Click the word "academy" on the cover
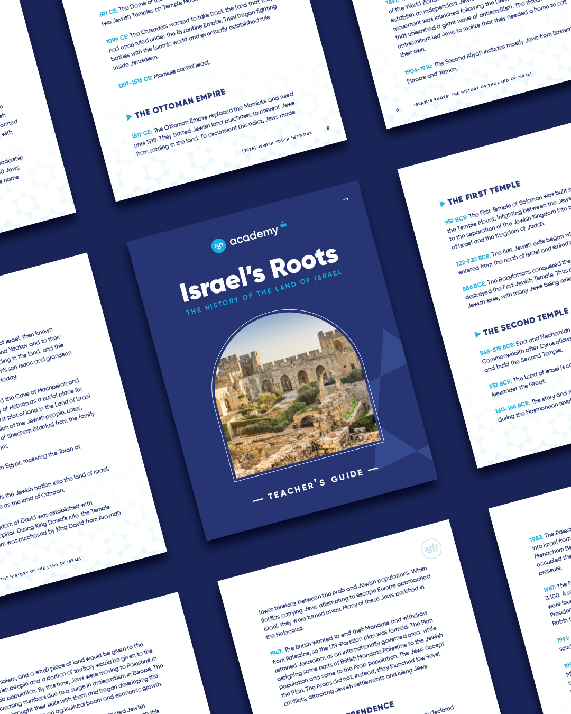Screen dimensions: 571x714 (x=254, y=235)
